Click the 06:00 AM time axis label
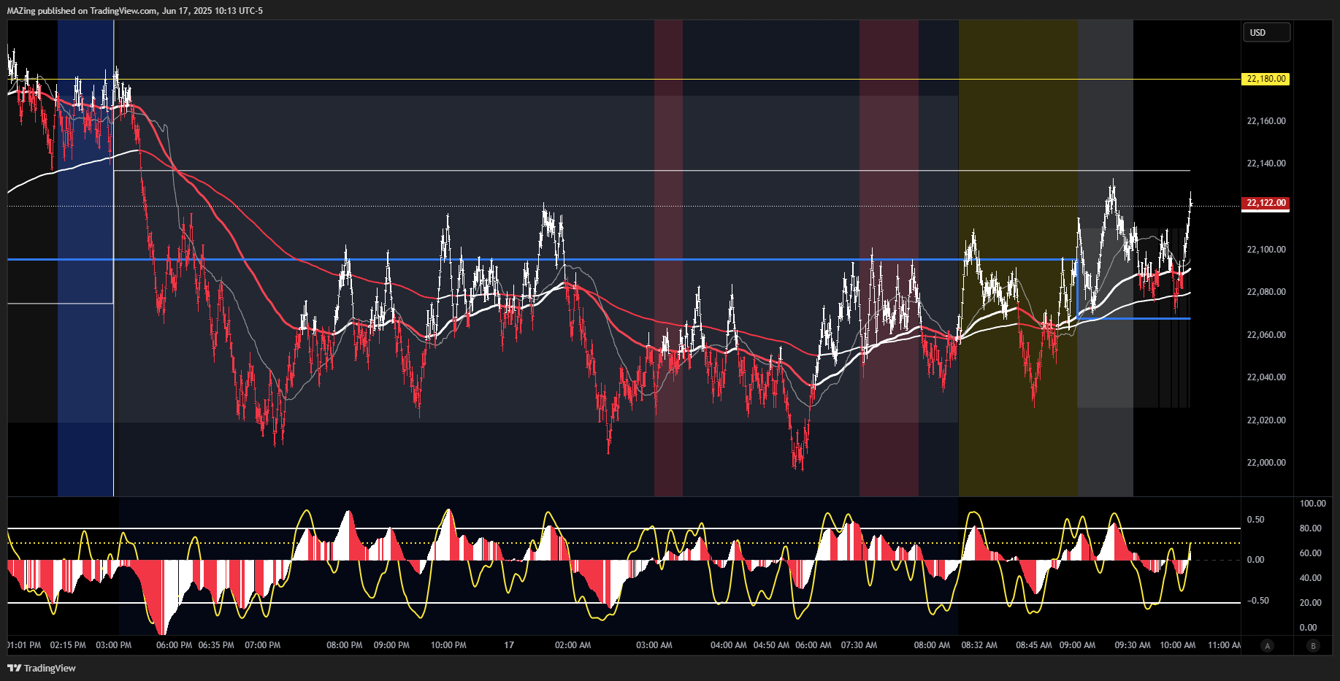This screenshot has height=681, width=1340. (x=813, y=645)
